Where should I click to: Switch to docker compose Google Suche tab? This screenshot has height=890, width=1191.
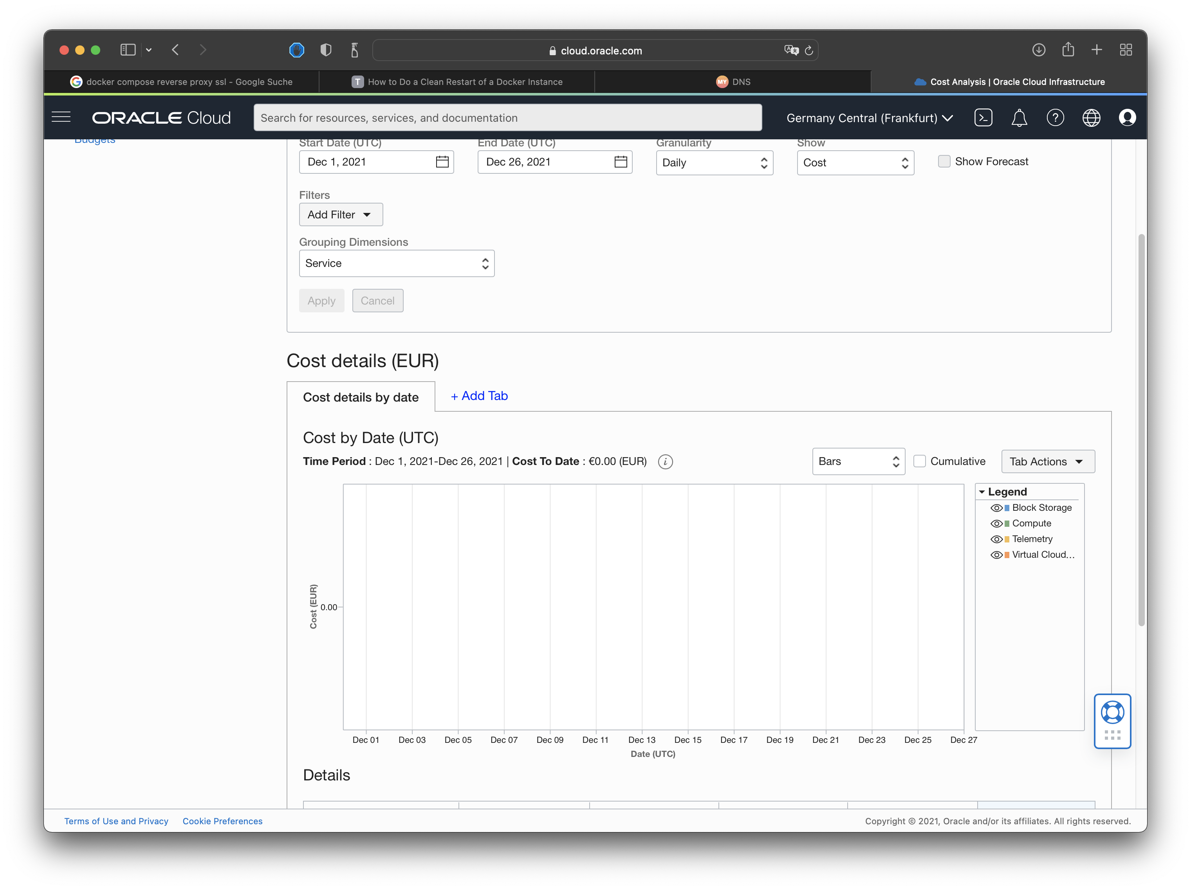click(x=181, y=82)
